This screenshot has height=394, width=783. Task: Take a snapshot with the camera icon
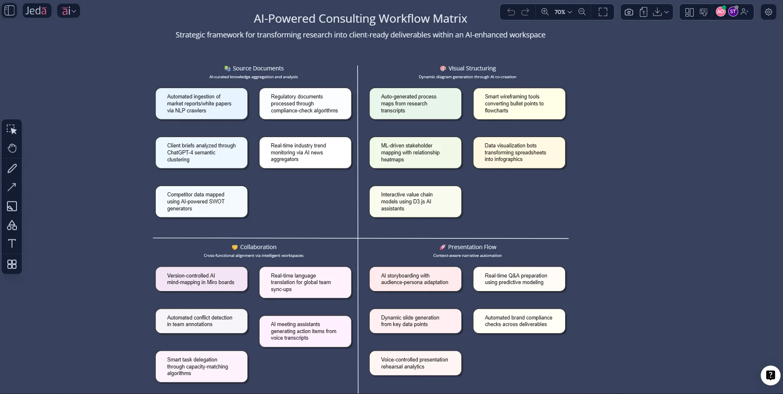click(629, 12)
